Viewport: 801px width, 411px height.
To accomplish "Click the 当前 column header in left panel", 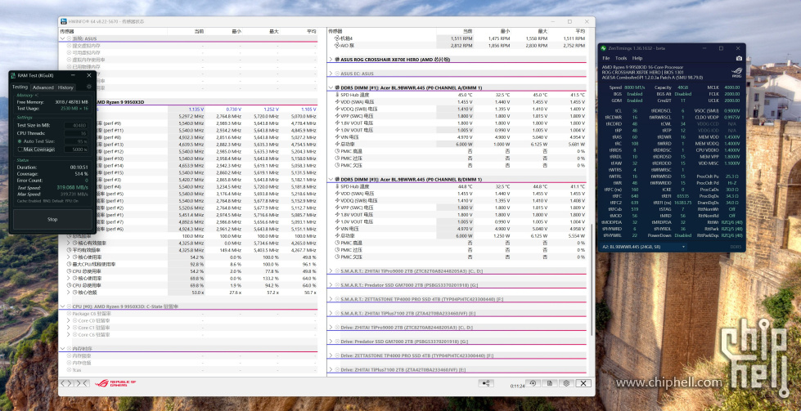I will point(199,32).
